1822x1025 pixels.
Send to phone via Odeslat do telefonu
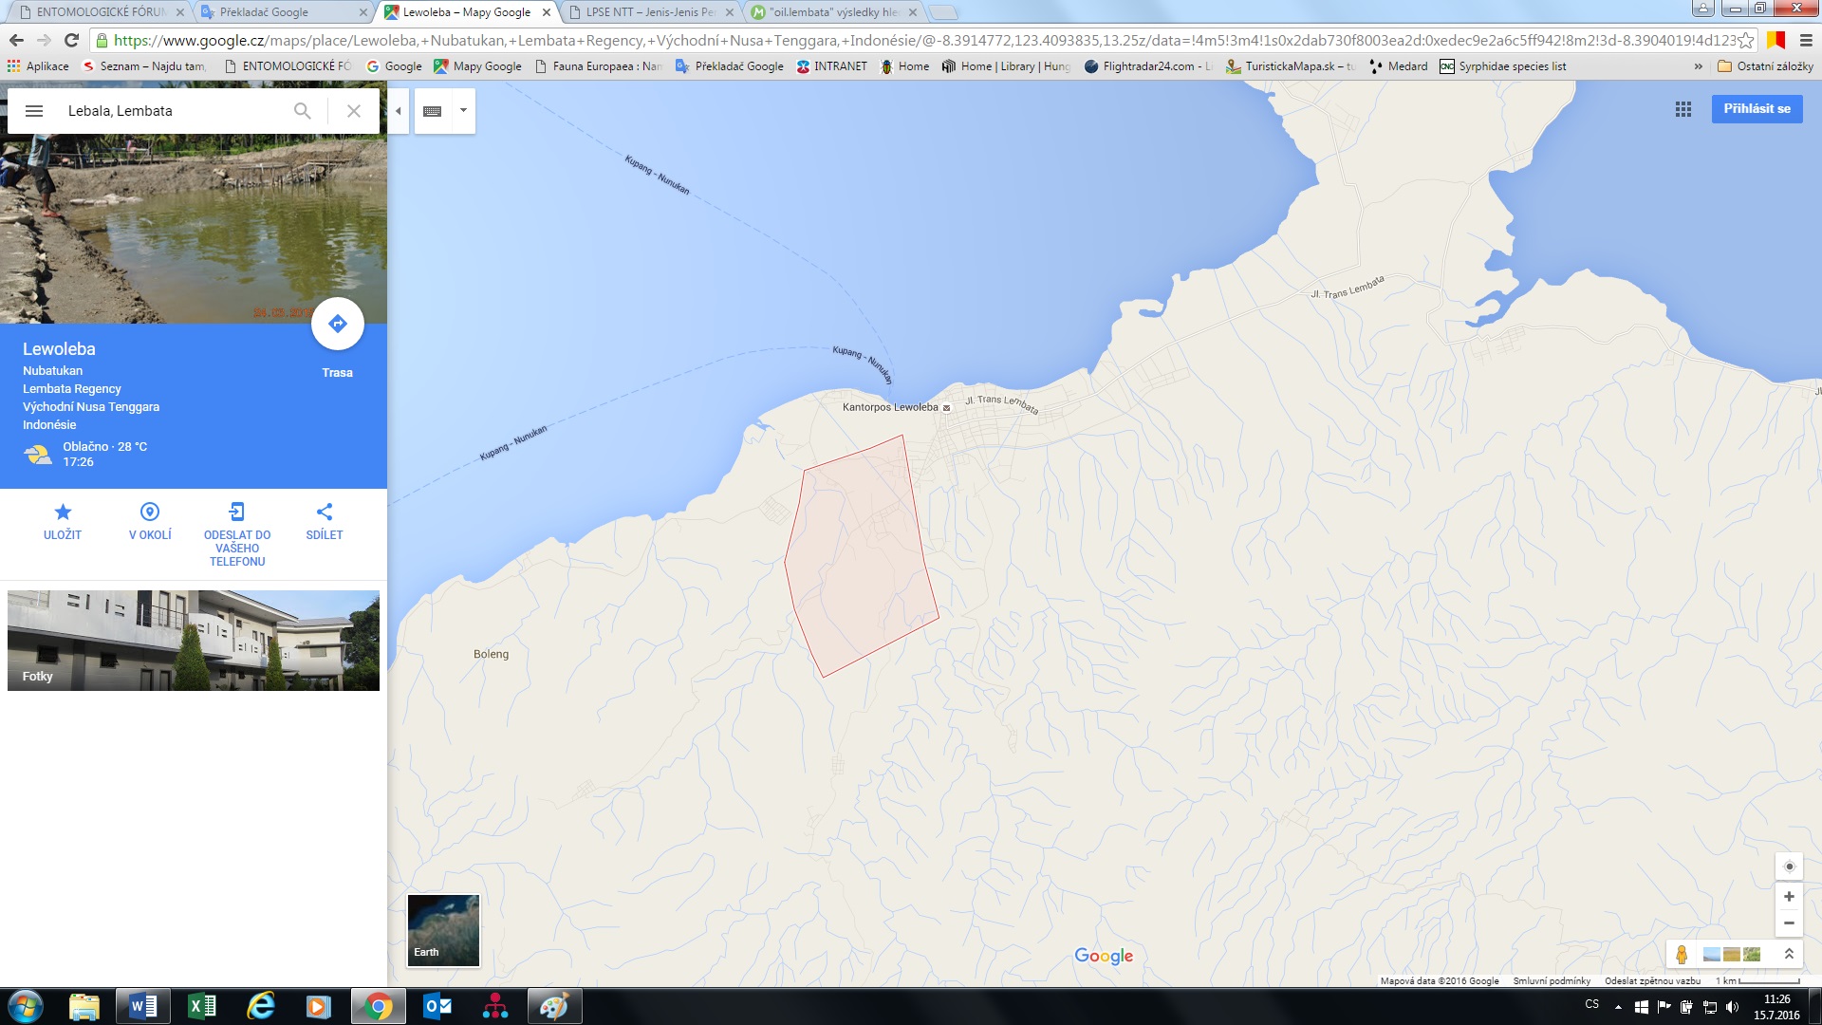pyautogui.click(x=237, y=512)
